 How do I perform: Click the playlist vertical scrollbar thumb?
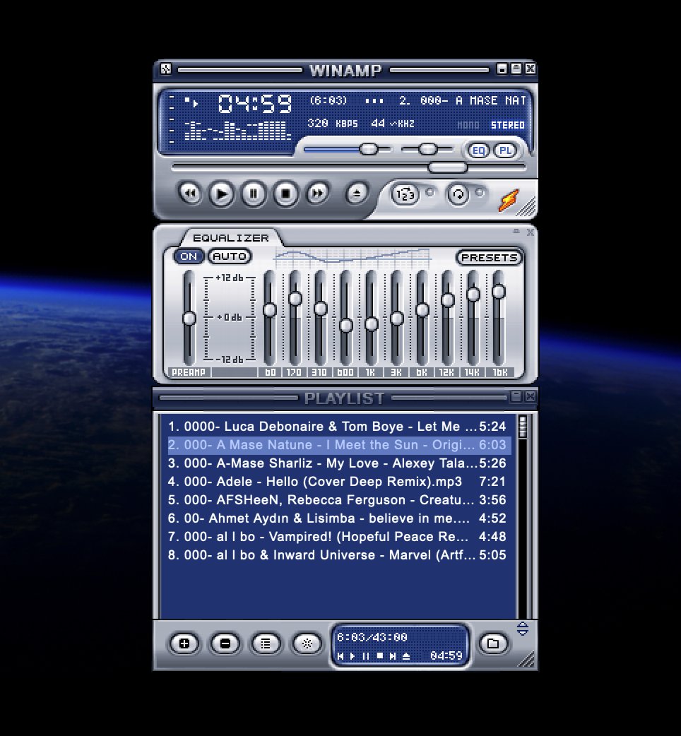tap(522, 427)
